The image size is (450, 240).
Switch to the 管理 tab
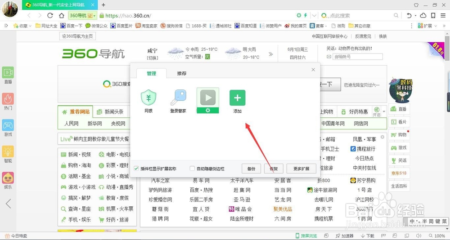(x=151, y=73)
